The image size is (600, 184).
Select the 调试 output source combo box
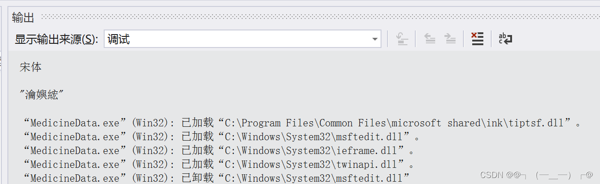point(242,39)
